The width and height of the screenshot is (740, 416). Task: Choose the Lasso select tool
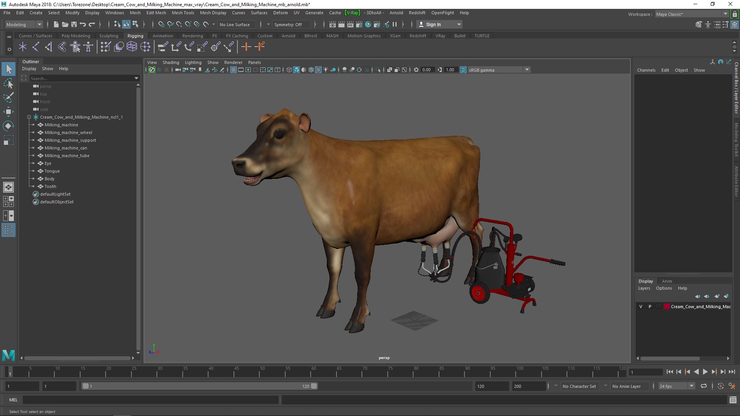[x=8, y=84]
